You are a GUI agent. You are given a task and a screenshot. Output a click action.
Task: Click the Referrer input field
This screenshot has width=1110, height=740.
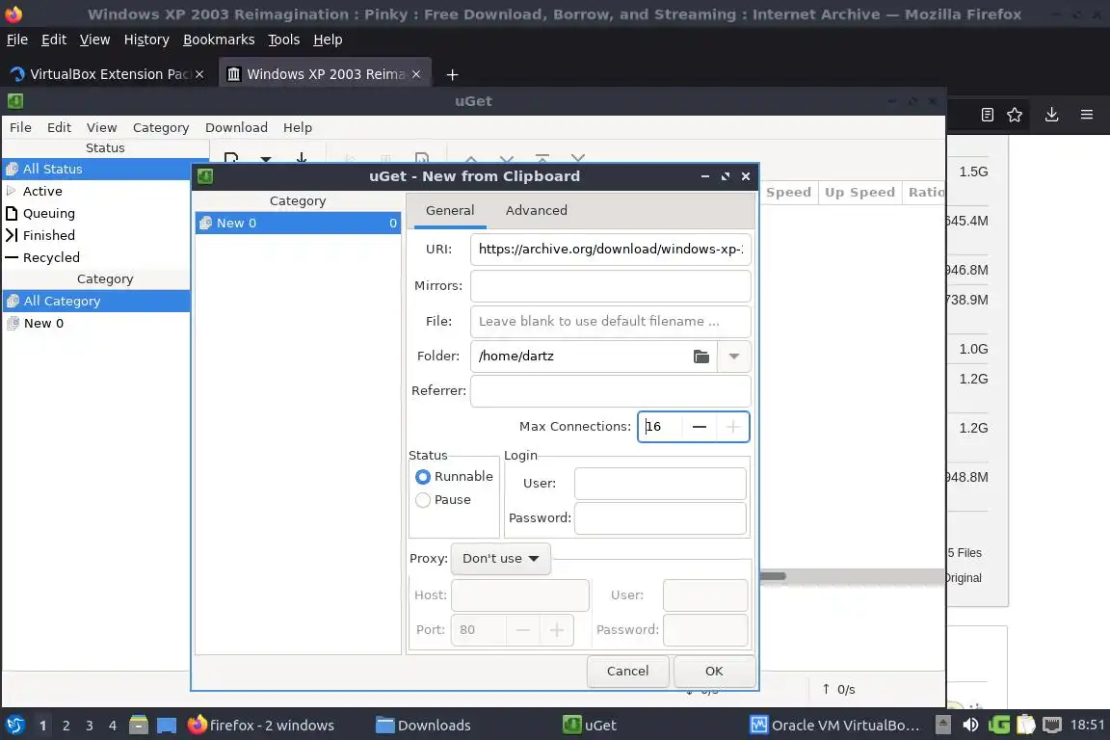(x=610, y=391)
